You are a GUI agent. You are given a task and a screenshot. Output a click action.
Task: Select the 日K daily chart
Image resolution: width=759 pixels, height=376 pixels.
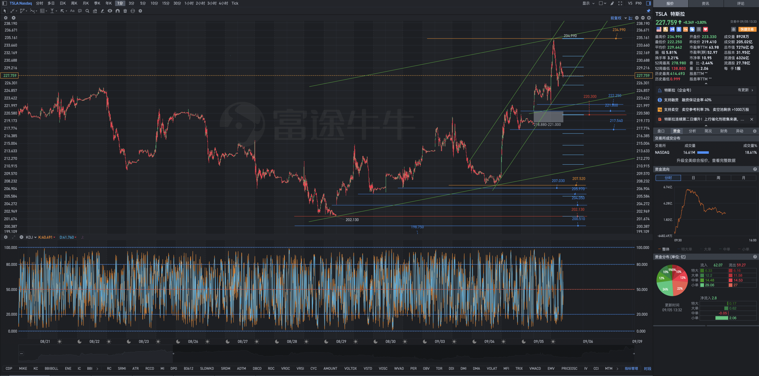63,3
